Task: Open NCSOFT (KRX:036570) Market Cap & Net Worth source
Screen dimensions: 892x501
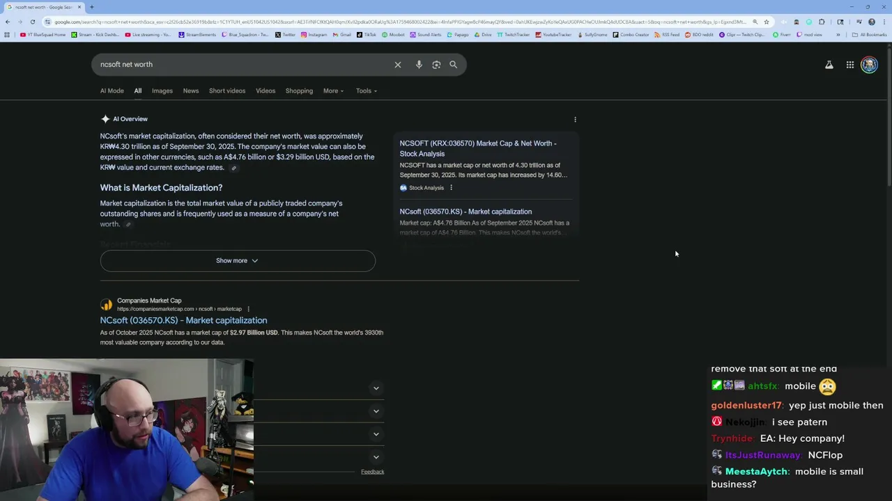Action: tap(478, 149)
